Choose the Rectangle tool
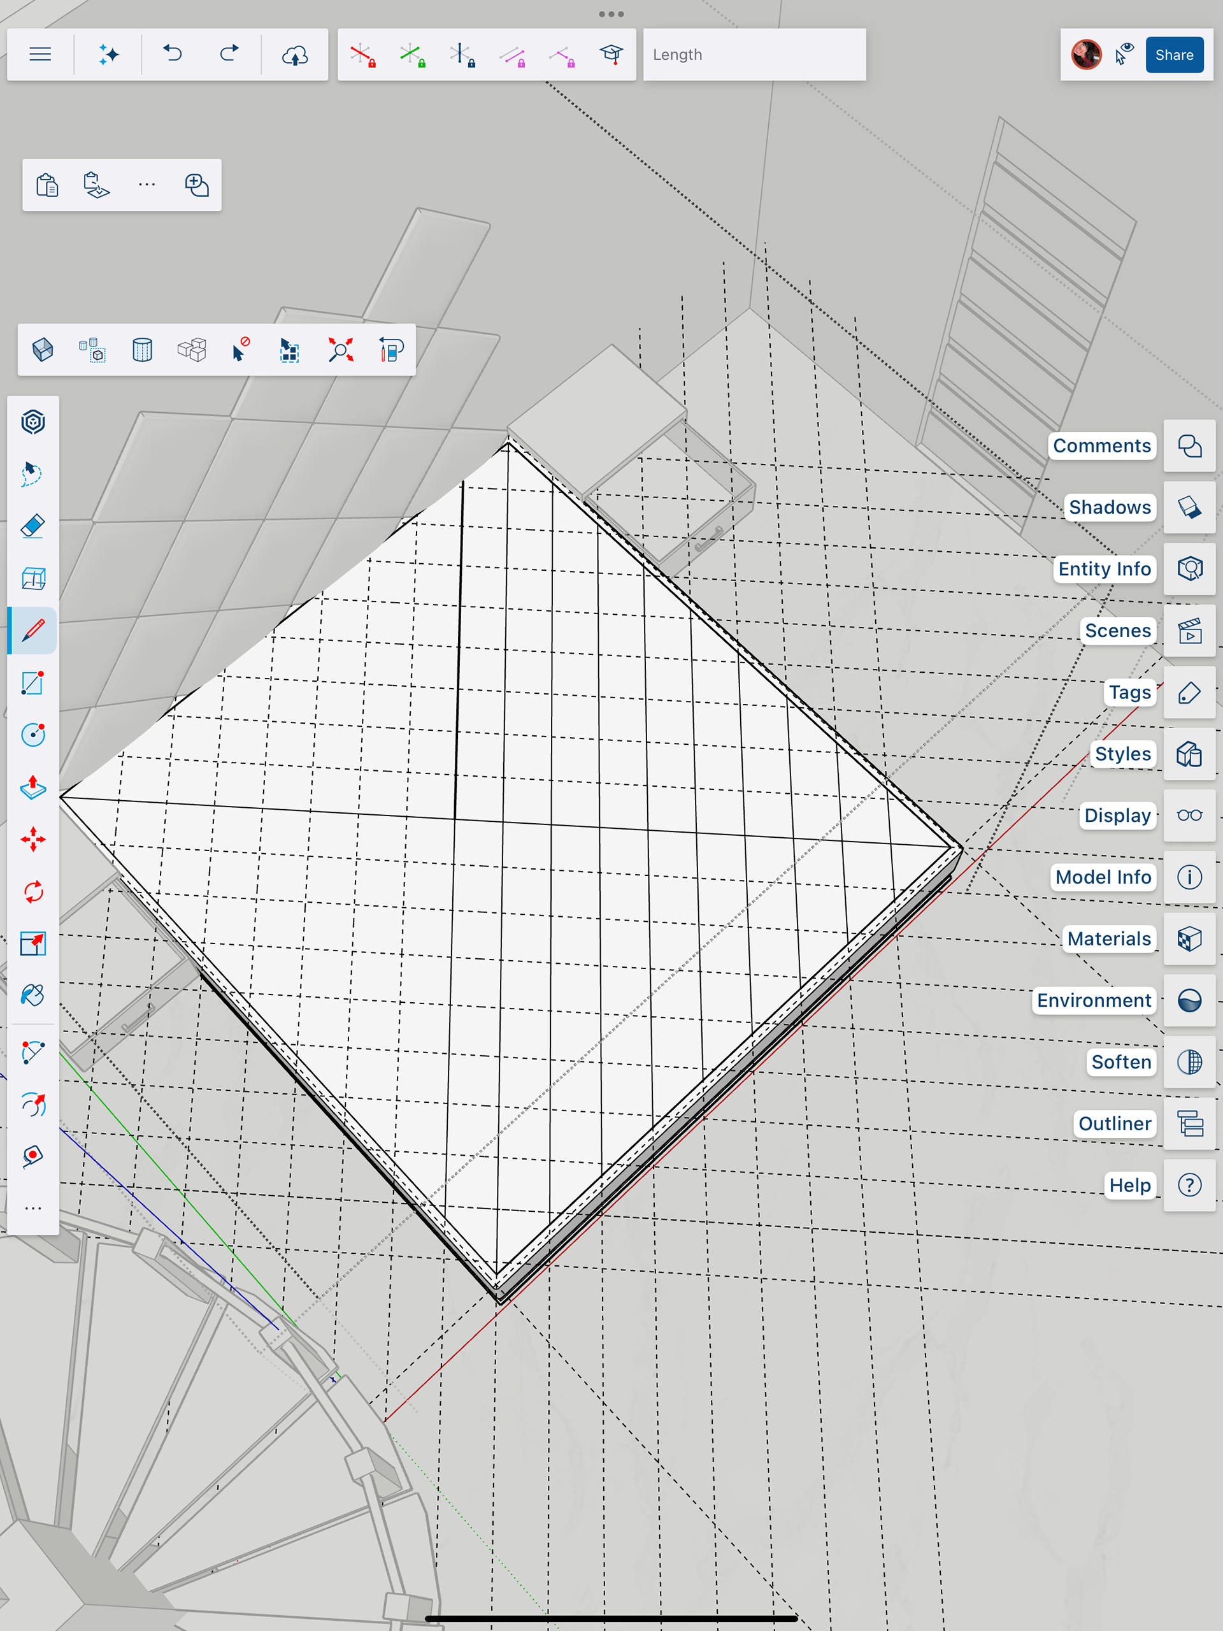 (x=32, y=683)
